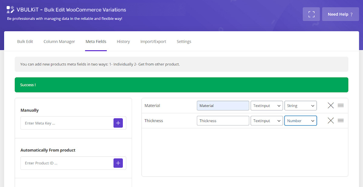Viewport: 363px width, 187px height.
Task: Delete the Thickness meta field row
Action: (x=331, y=121)
